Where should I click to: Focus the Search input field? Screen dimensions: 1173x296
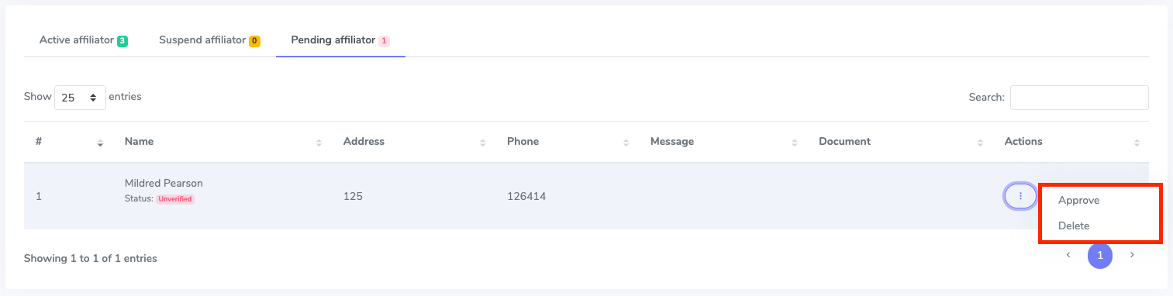tap(1079, 98)
